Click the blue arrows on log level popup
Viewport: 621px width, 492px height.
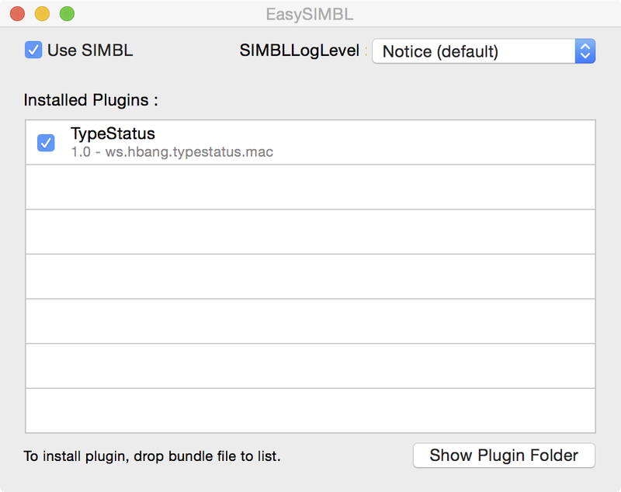585,51
